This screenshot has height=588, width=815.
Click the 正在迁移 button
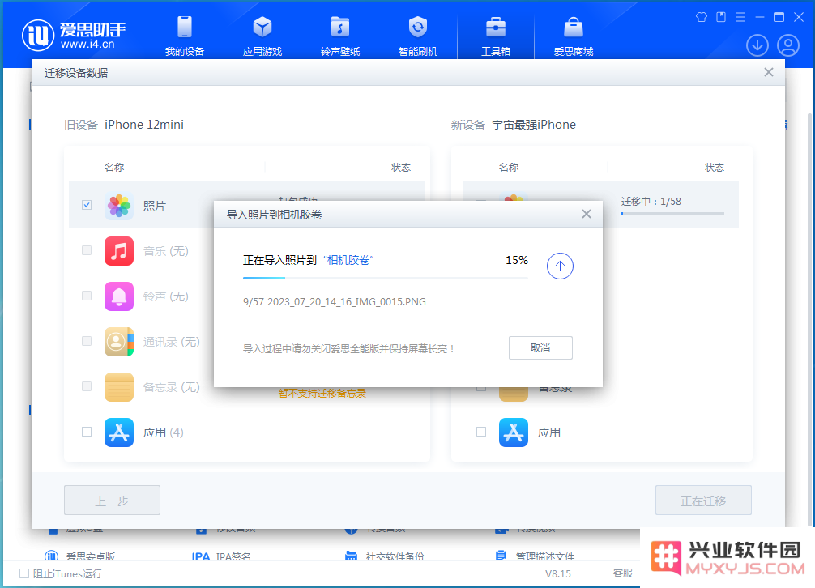703,501
